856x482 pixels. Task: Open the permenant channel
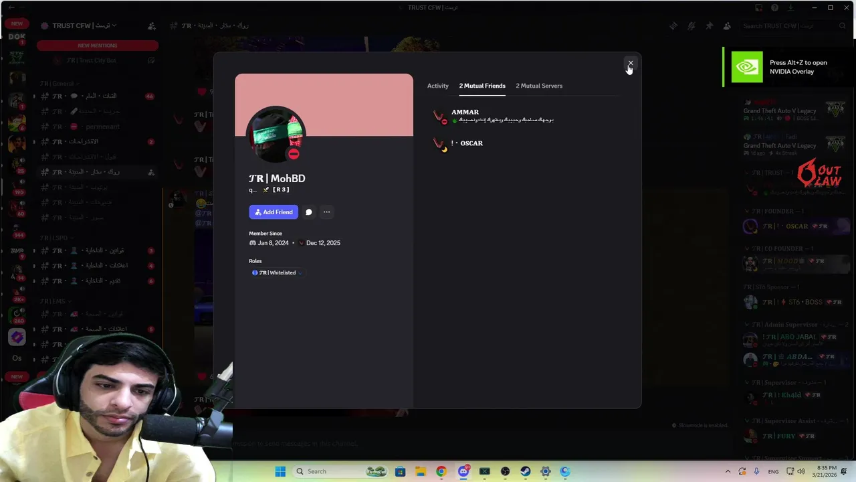98,127
